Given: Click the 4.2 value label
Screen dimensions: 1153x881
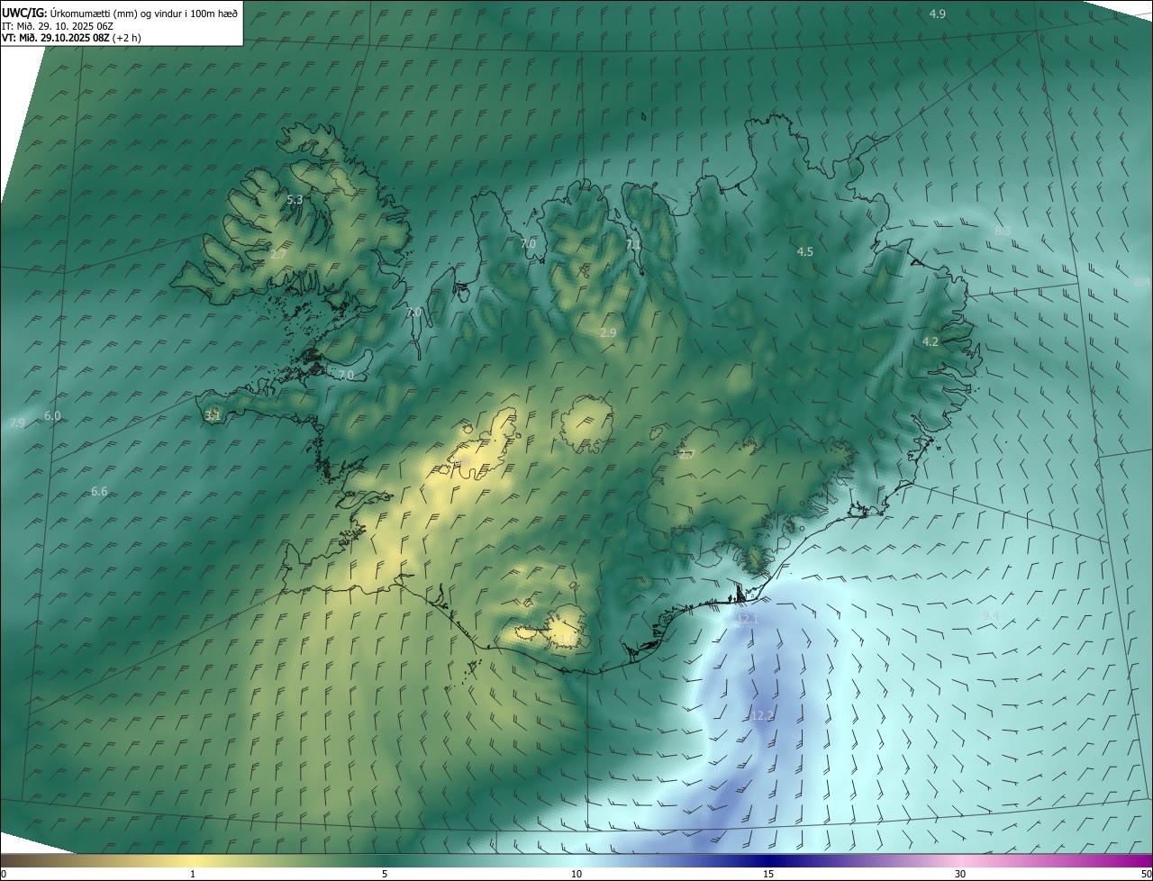Looking at the screenshot, I should pyautogui.click(x=931, y=341).
